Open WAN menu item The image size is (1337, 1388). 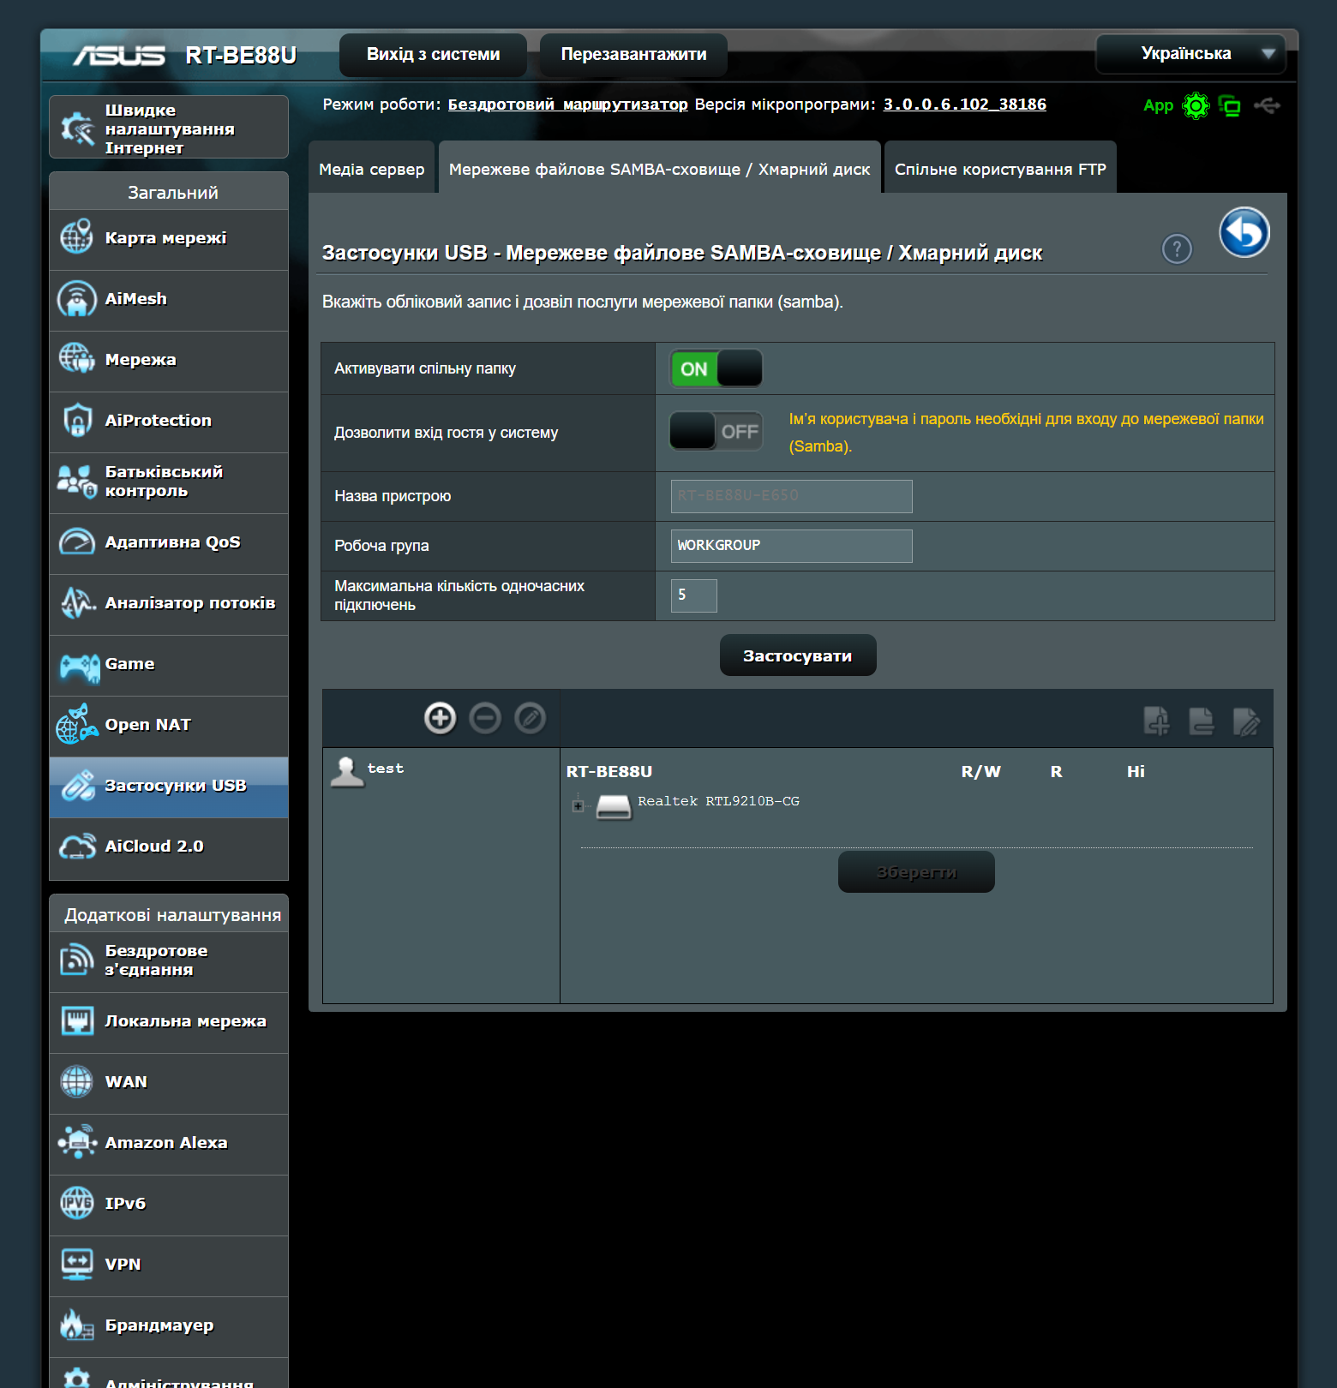[x=169, y=1083]
